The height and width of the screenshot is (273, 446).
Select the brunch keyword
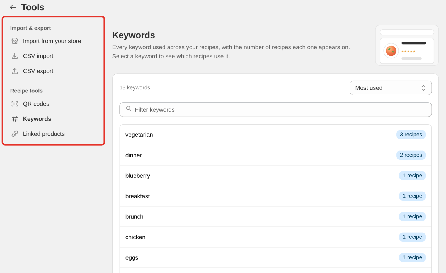pos(275,217)
